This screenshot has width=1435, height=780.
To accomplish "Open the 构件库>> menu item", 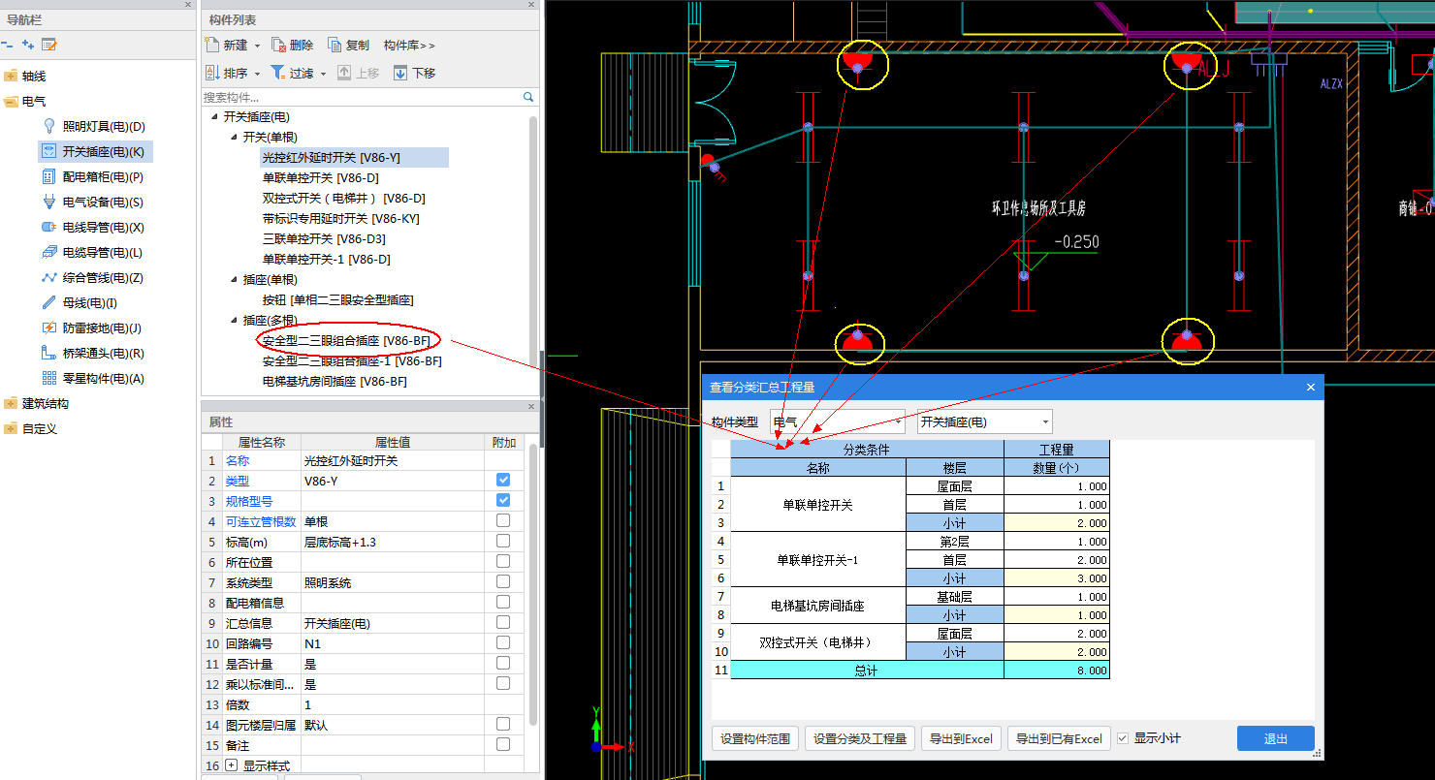I will [x=409, y=45].
